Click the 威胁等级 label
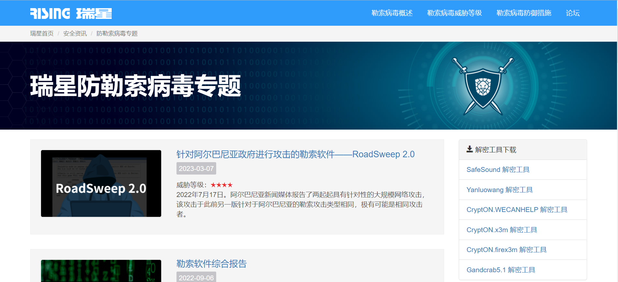618x282 pixels. [x=191, y=185]
